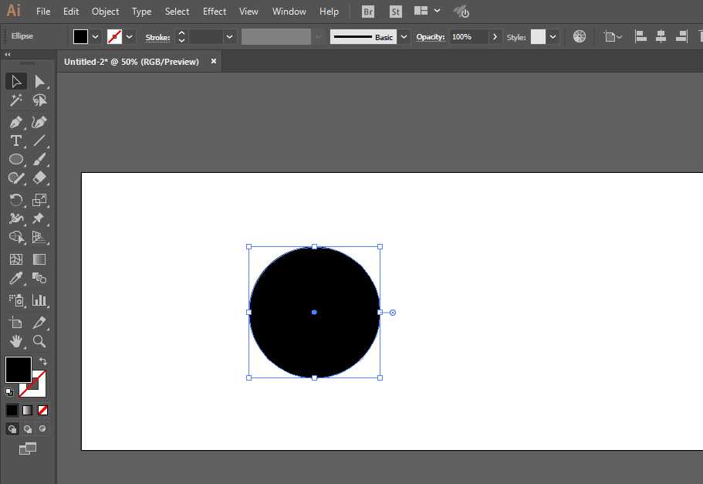703x484 pixels.
Task: Click the Untitled-2 document tab
Action: (x=131, y=61)
